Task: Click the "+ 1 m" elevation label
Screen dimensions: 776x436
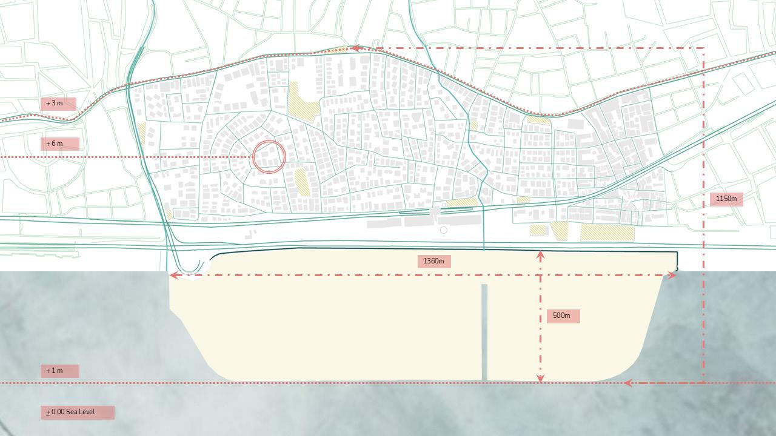Action: pos(60,371)
